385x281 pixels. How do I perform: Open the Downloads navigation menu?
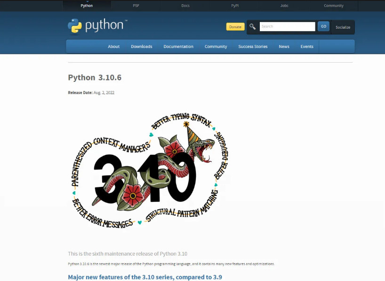[x=141, y=47]
